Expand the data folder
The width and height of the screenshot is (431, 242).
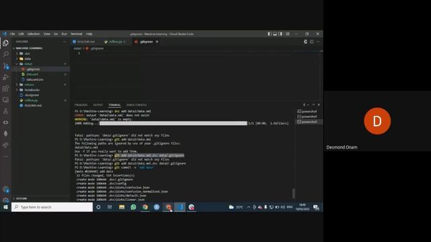click(27, 58)
